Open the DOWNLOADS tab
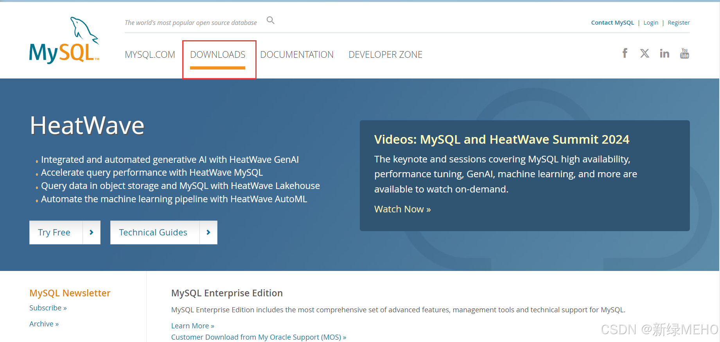Viewport: 720px width, 342px height. (x=218, y=55)
